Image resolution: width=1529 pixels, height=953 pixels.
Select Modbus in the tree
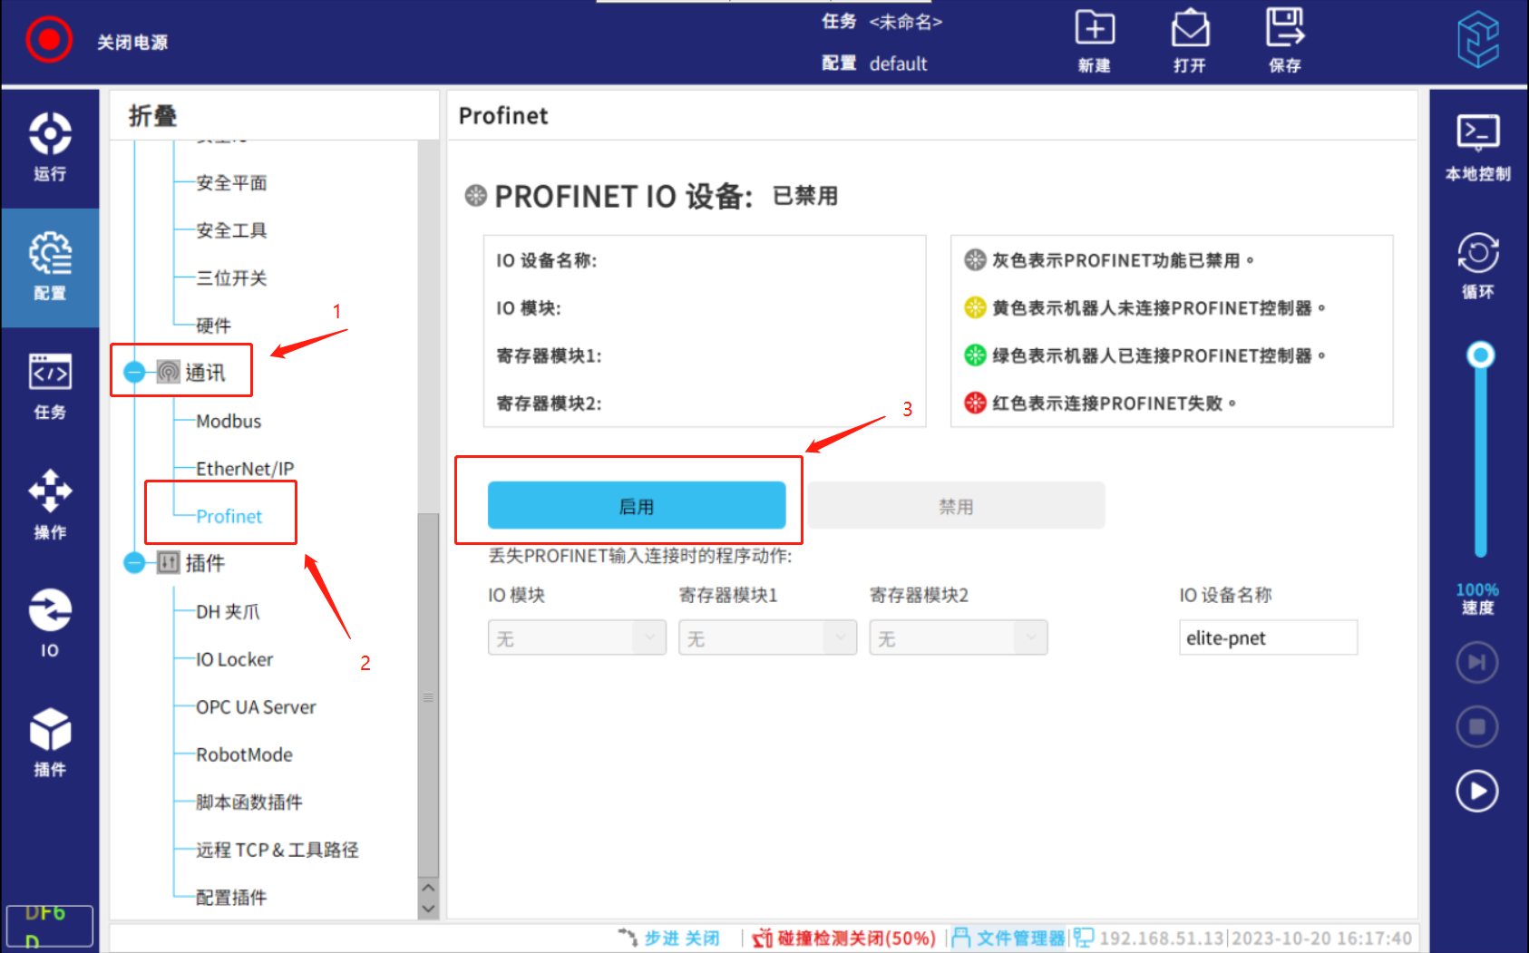tap(229, 421)
